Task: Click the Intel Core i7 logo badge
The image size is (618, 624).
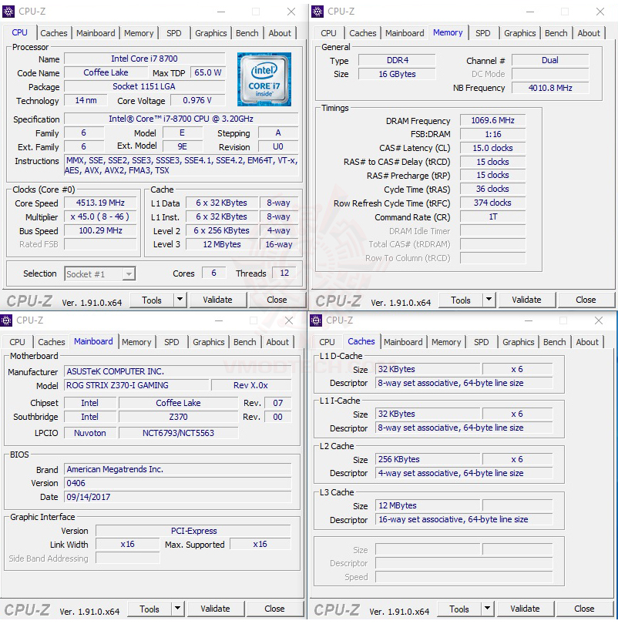Action: point(264,79)
